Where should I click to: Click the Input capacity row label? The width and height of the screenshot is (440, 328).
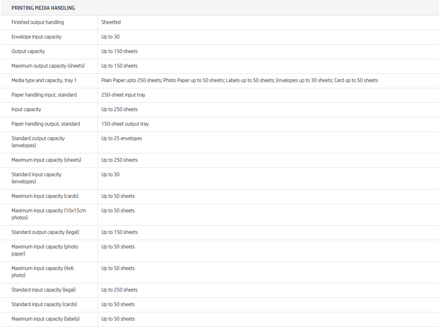26,109
